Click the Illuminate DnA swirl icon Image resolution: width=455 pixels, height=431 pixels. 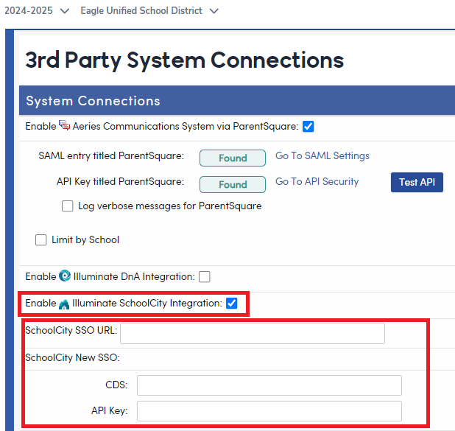[65, 276]
